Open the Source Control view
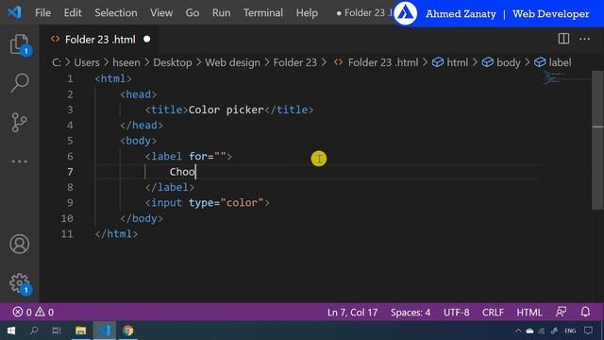 coord(19,123)
